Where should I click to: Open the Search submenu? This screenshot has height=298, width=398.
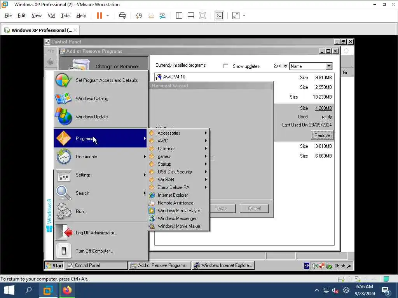(x=100, y=193)
